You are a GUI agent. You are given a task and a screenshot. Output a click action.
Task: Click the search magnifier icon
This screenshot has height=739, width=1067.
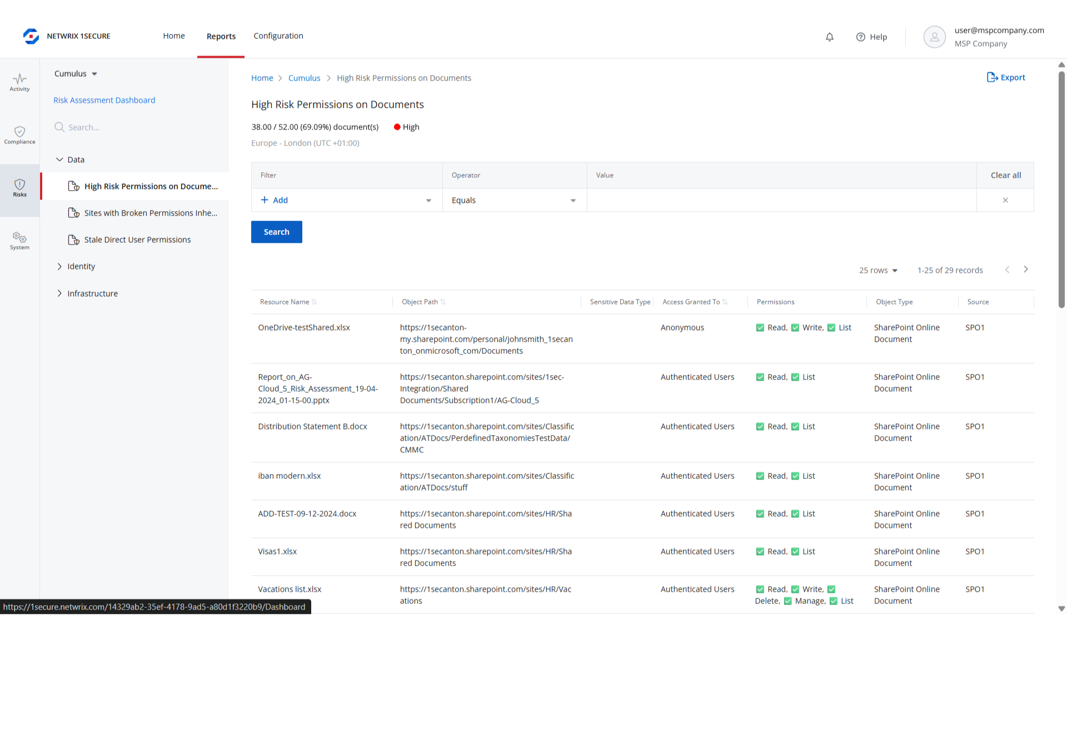point(59,127)
